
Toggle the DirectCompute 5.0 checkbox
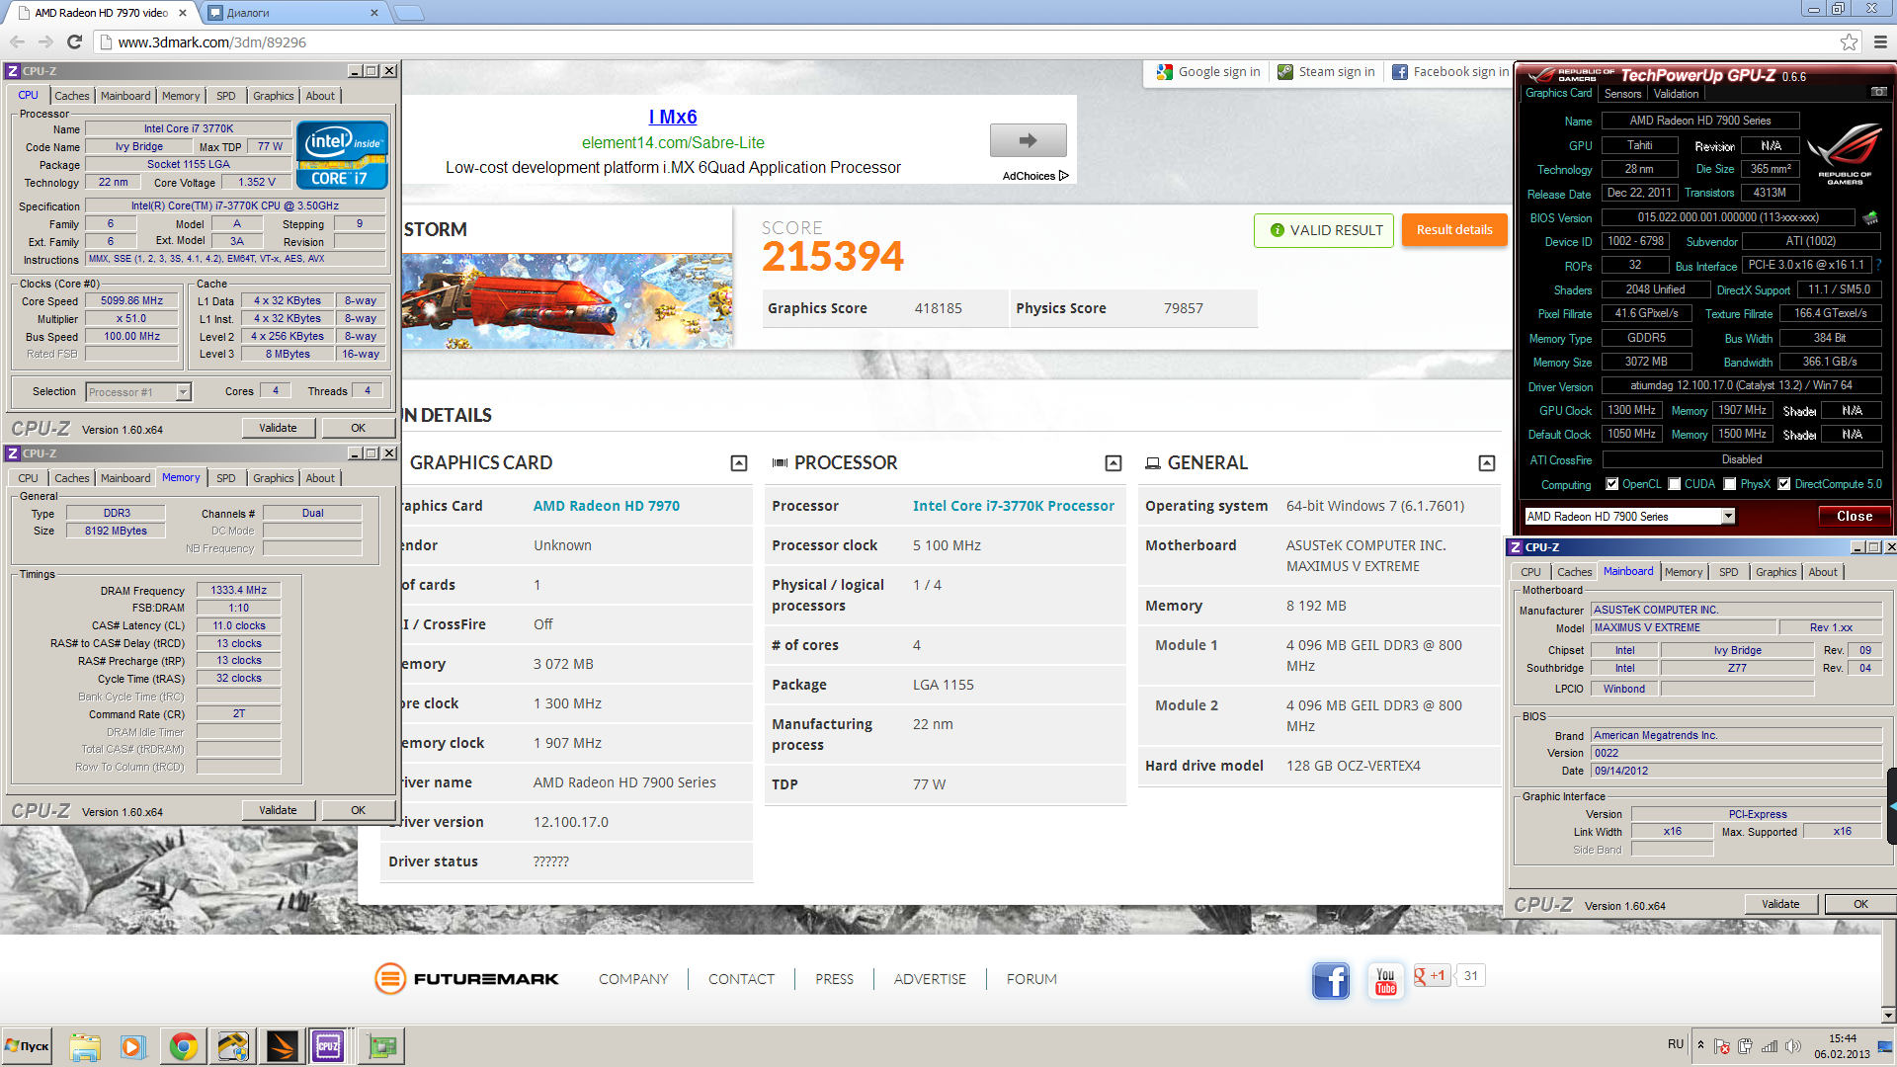click(1784, 484)
